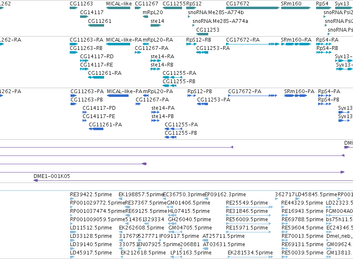Select the RpS12-PB protein feature

click(x=192, y=96)
